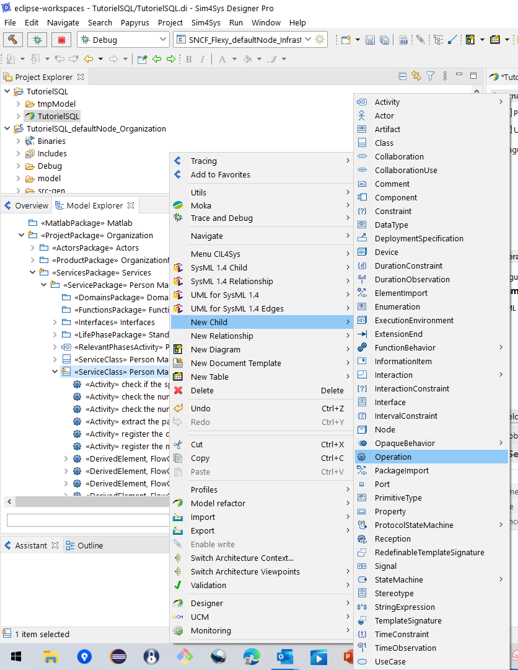Click Cut in the context menu
The image size is (518, 670).
[261, 444]
